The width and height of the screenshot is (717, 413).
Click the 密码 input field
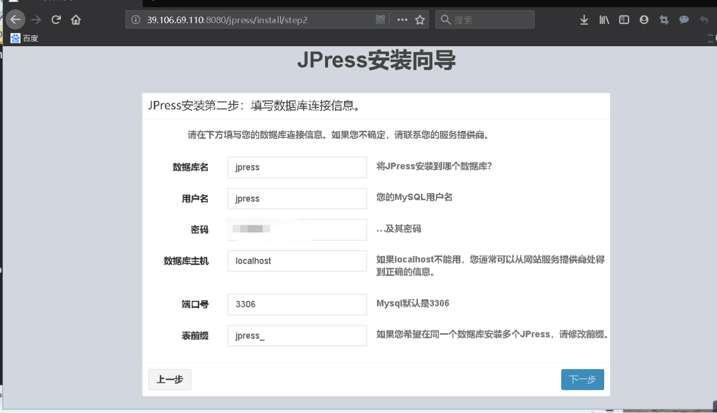point(297,230)
